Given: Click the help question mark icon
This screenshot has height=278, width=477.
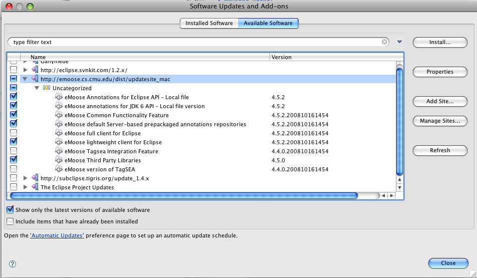Looking at the screenshot, I should click(13, 264).
